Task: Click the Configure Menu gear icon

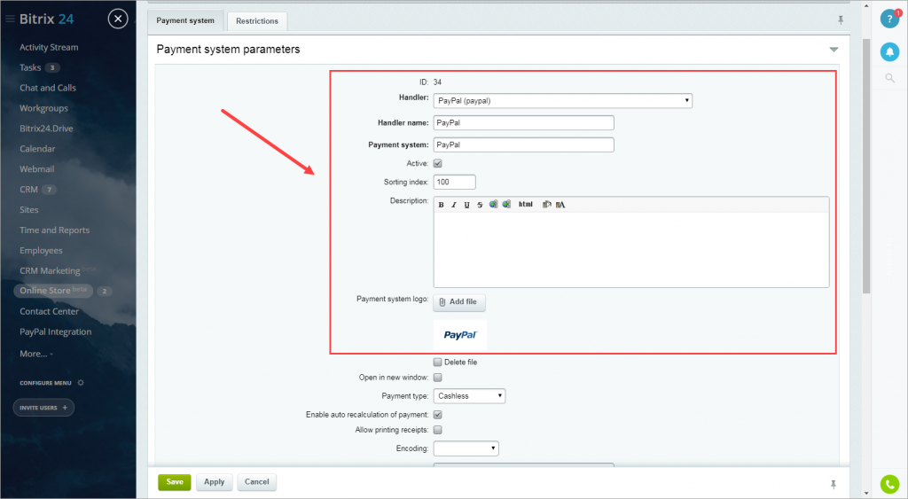Action: tap(81, 383)
